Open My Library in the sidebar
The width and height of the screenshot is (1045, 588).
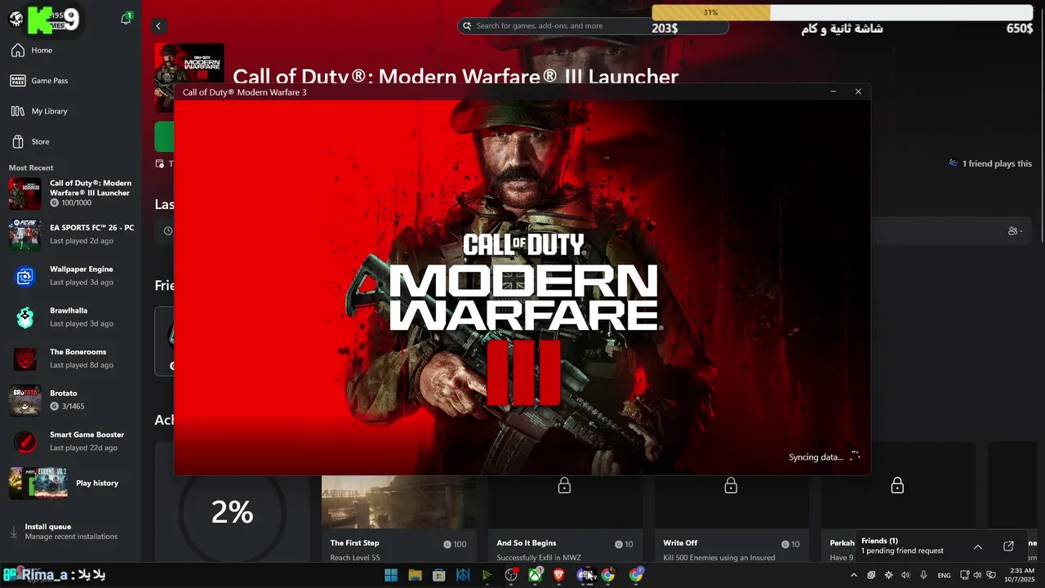[70, 111]
